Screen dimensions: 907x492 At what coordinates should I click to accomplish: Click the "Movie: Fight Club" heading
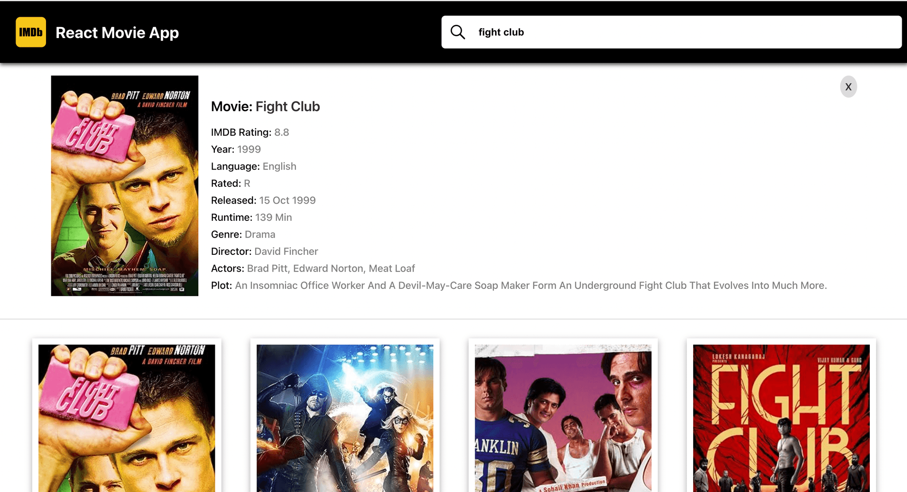265,107
